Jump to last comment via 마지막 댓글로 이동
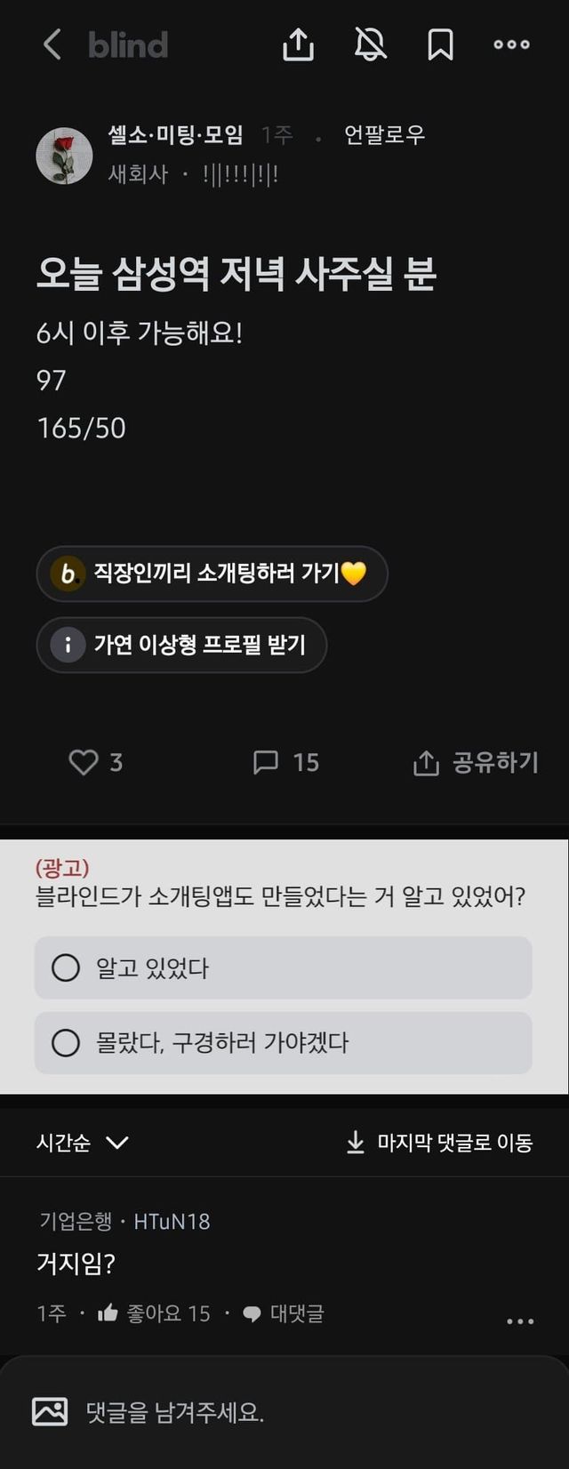The width and height of the screenshot is (569, 1469). (439, 1143)
